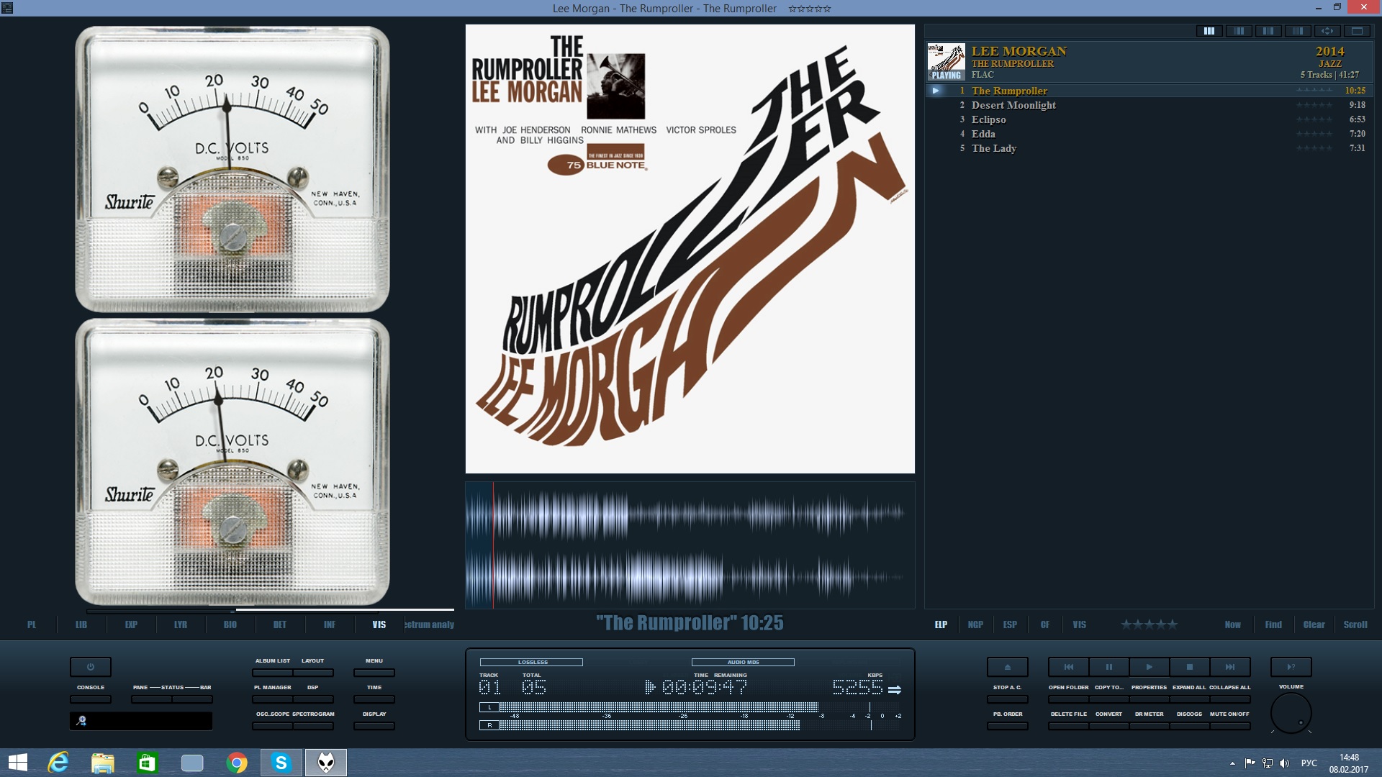This screenshot has width=1382, height=777.
Task: Click the Find playlist link
Action: point(1273,624)
